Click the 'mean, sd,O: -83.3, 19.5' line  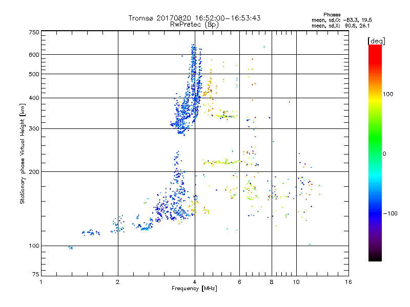[341, 20]
